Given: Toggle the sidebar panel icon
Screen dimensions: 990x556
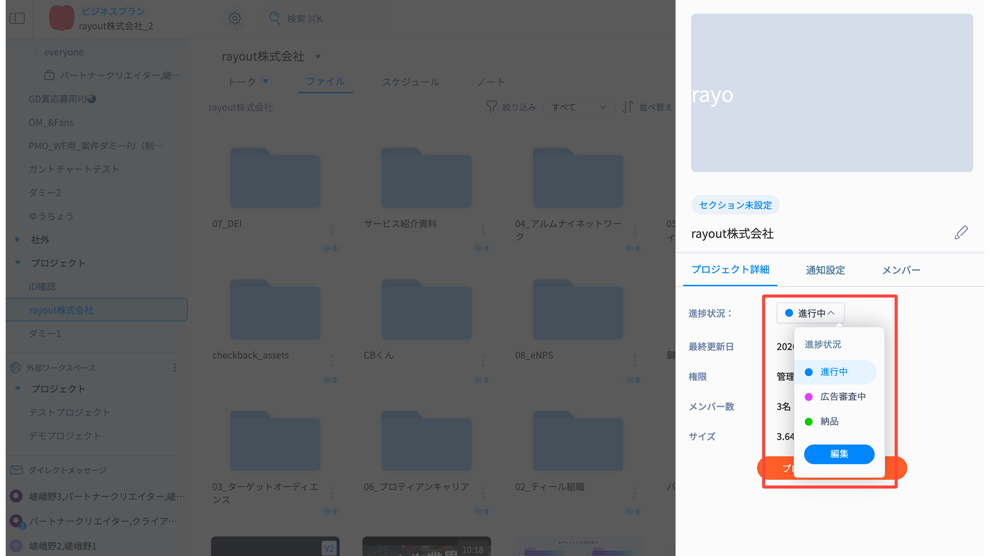Looking at the screenshot, I should [x=17, y=19].
